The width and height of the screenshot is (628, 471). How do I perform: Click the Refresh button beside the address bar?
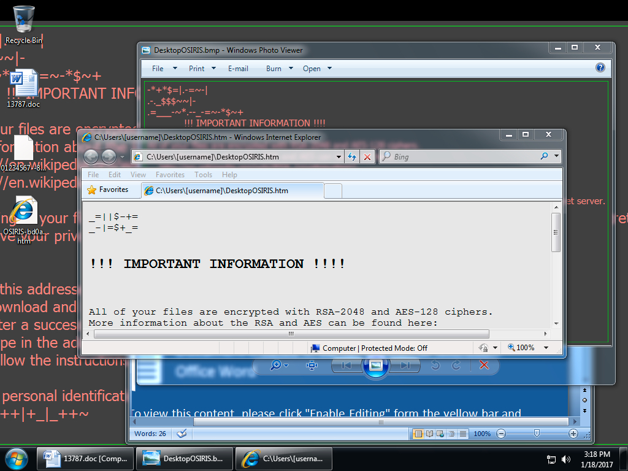pyautogui.click(x=351, y=156)
